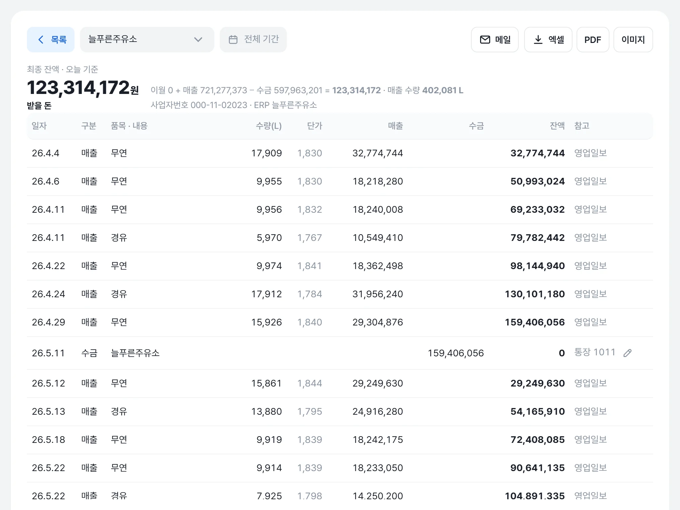Viewport: 680px width, 510px height.
Task: Click quantity 15,926
Action: pos(266,322)
